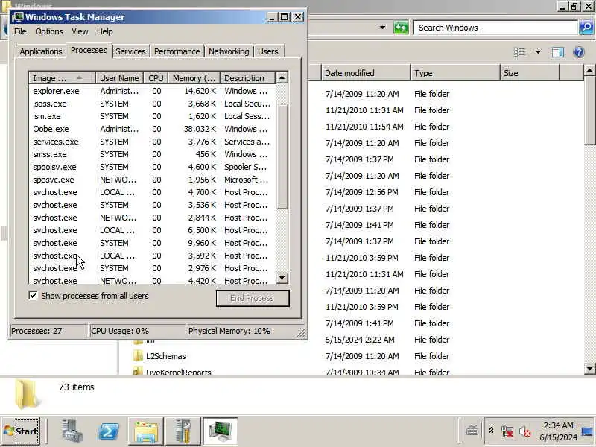
Task: Select the lsm.exe process
Action: coord(152,116)
